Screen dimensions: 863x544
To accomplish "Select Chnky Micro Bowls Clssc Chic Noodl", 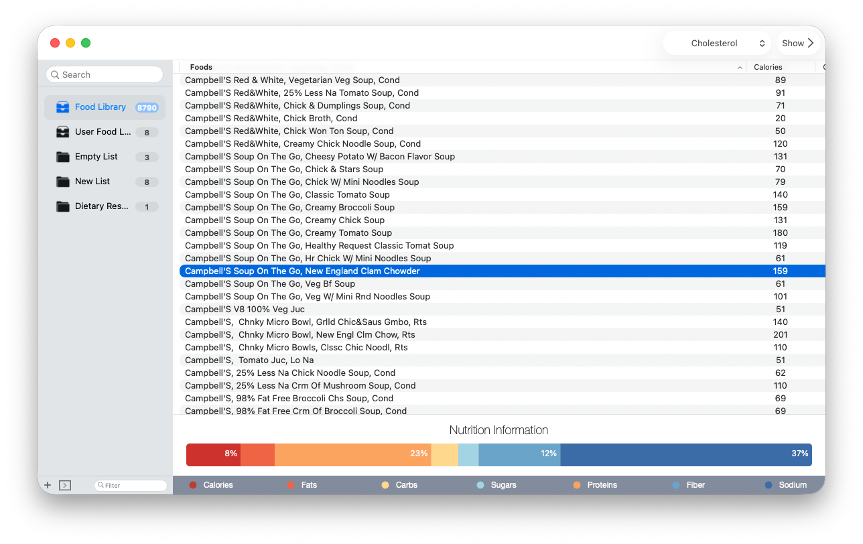I will click(503, 348).
